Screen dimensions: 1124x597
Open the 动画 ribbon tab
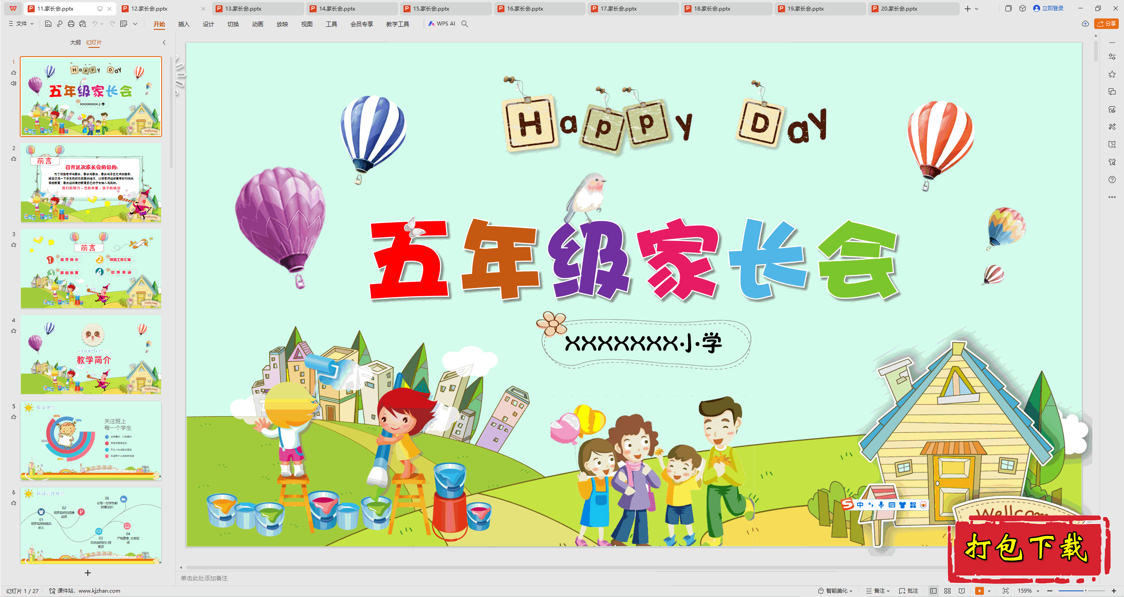[x=258, y=24]
